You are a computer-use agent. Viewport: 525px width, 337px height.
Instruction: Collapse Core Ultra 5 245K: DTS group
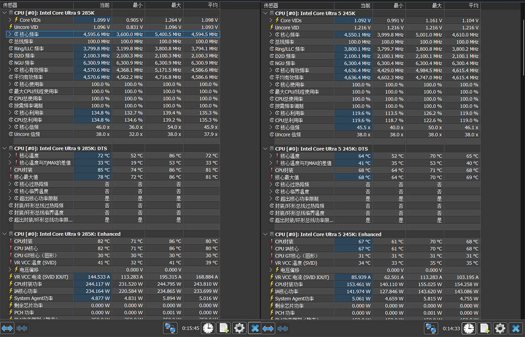coord(265,149)
